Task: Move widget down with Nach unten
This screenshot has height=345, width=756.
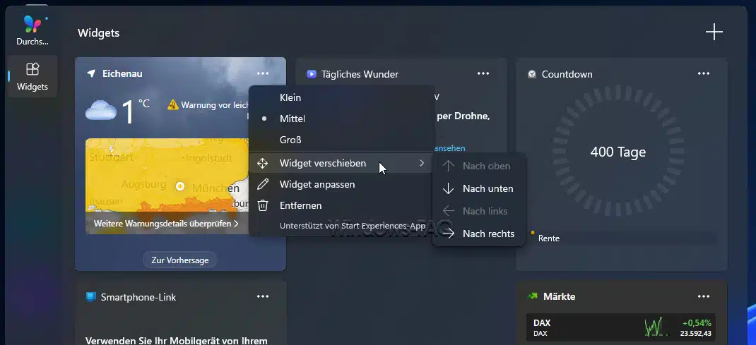Action: click(488, 188)
